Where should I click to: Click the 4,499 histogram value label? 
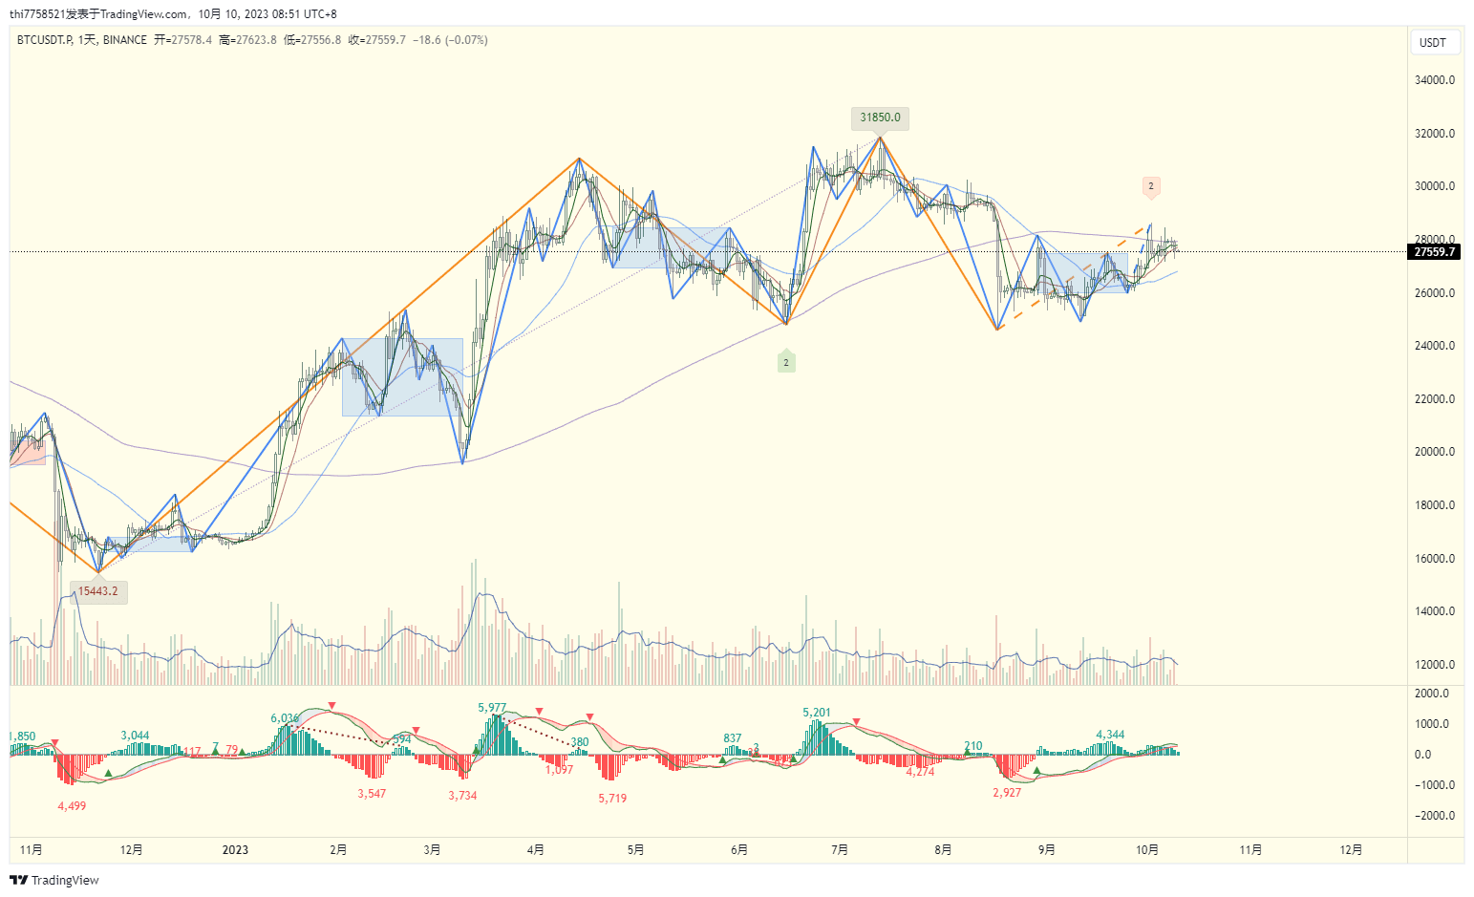tap(72, 806)
